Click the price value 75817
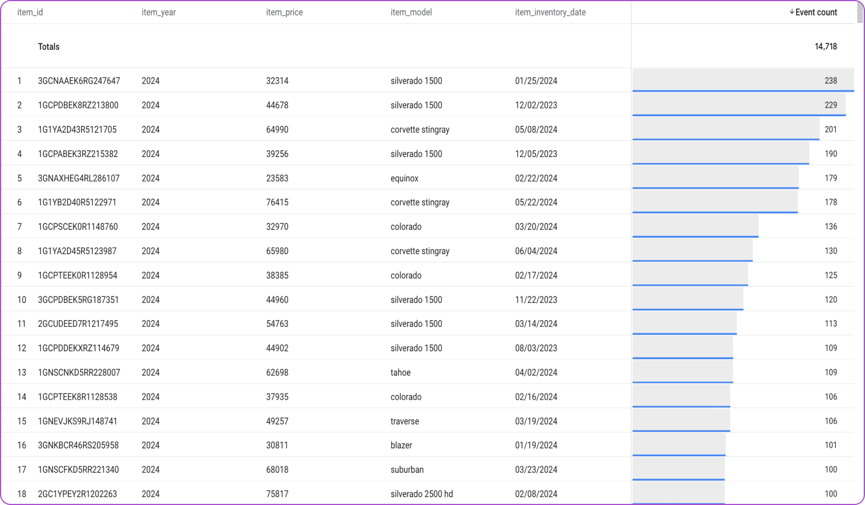Viewport: 865px width, 505px height. pos(277,494)
